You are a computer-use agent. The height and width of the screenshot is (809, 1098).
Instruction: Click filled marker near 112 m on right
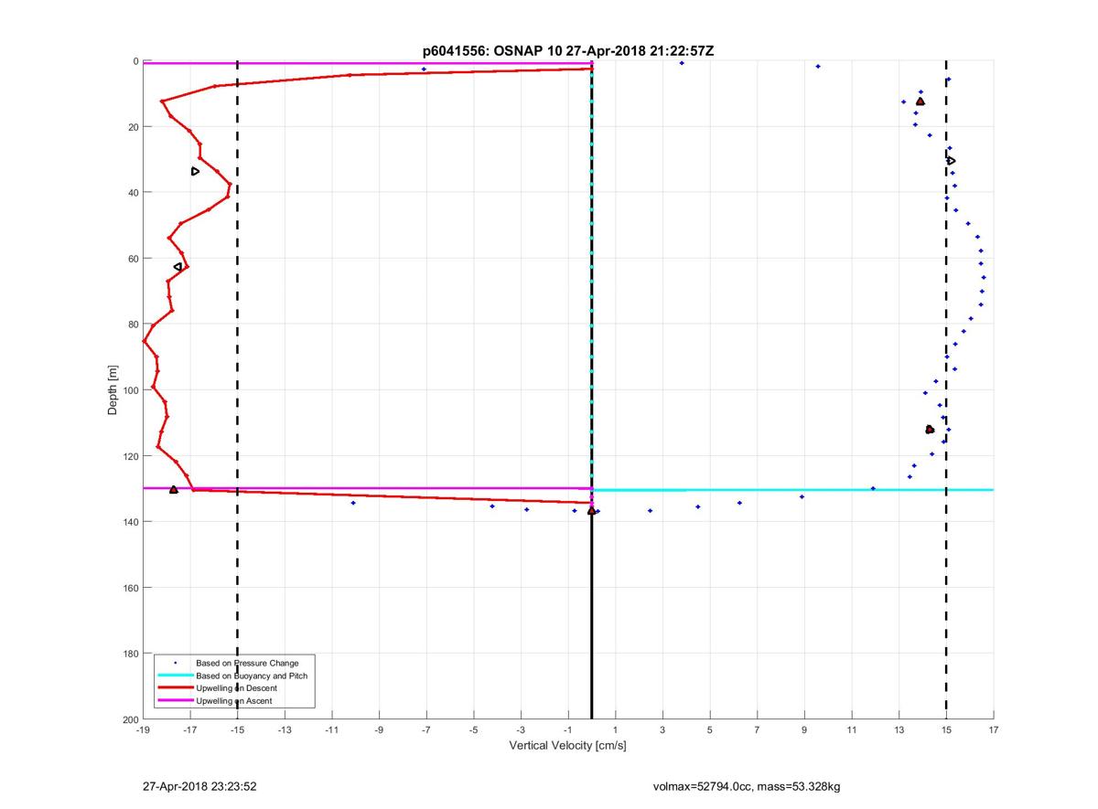(930, 429)
